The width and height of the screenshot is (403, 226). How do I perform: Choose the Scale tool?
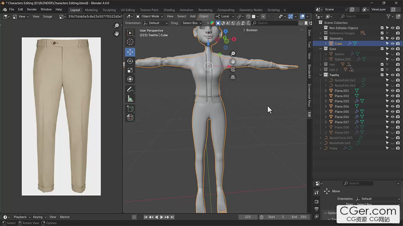point(130,70)
